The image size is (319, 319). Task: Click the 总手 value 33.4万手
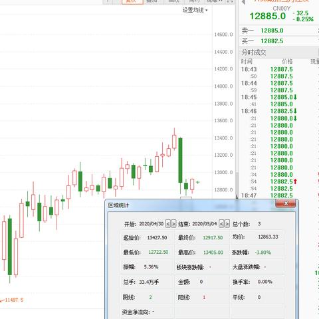click(149, 282)
